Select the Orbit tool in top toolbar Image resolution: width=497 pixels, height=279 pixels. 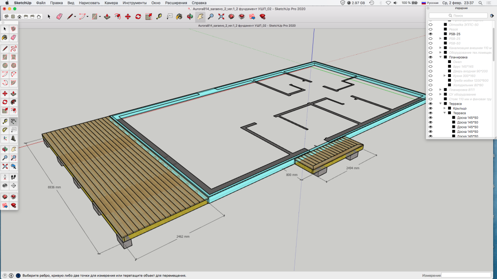189,16
